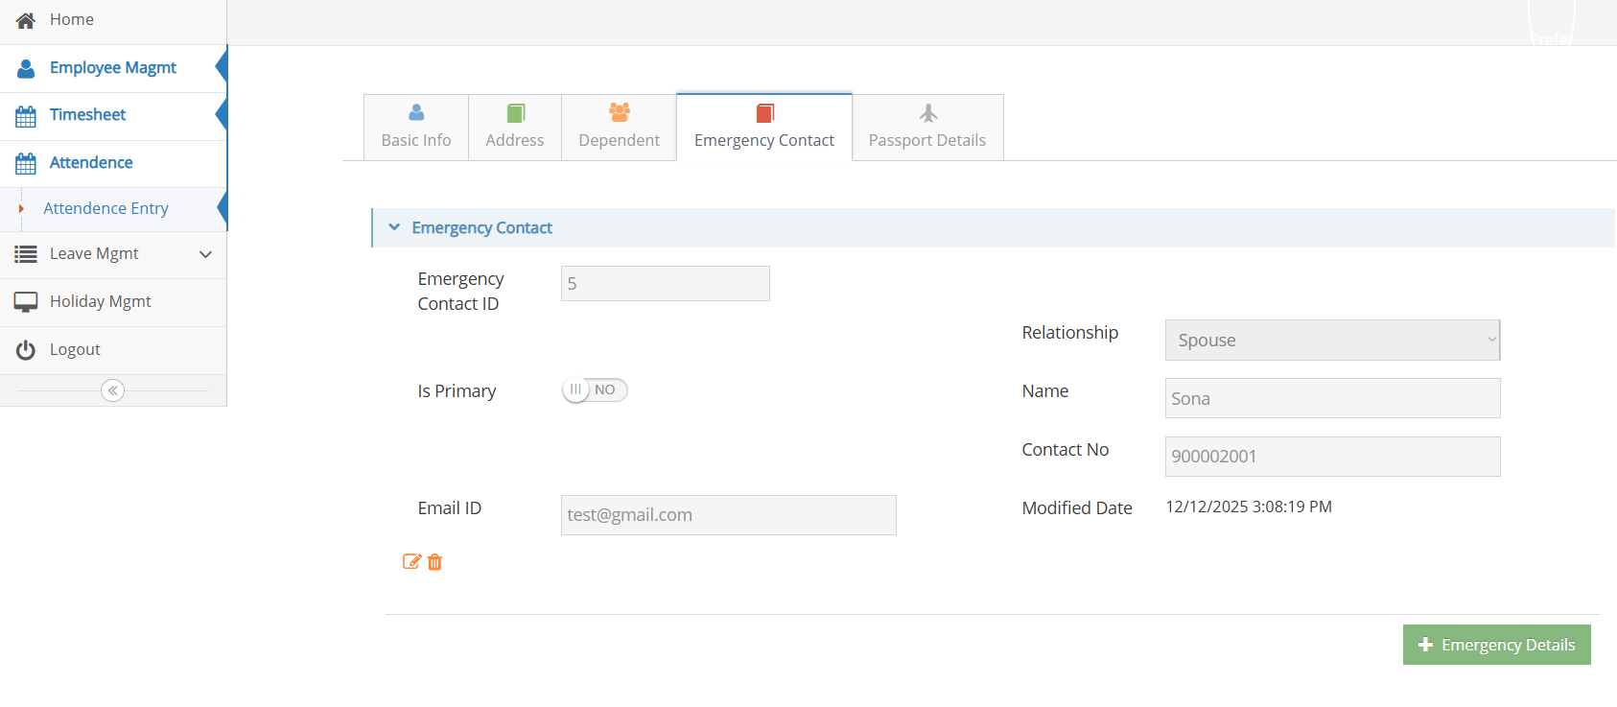Image resolution: width=1617 pixels, height=707 pixels.
Task: Click the Holiday Mgmt monitor icon
Action: click(26, 302)
